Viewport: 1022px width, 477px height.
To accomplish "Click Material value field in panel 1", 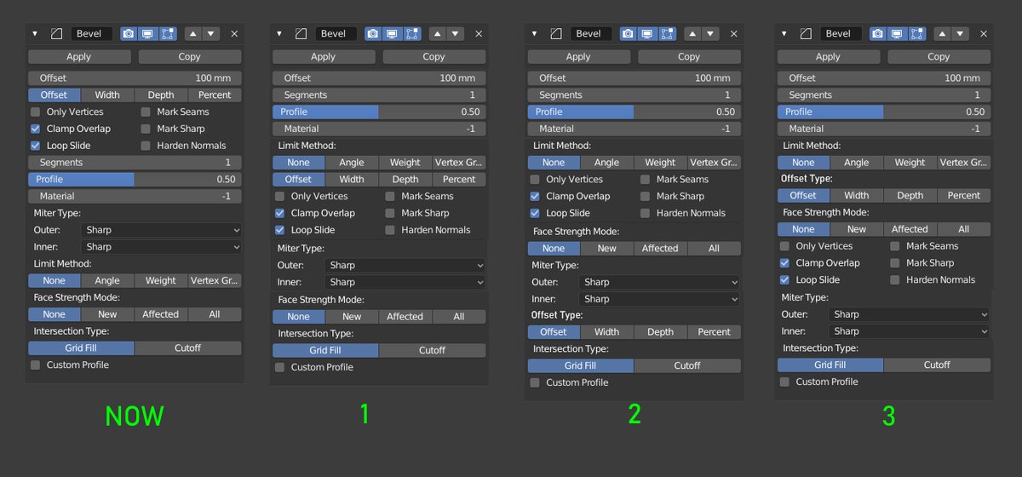I will (379, 129).
